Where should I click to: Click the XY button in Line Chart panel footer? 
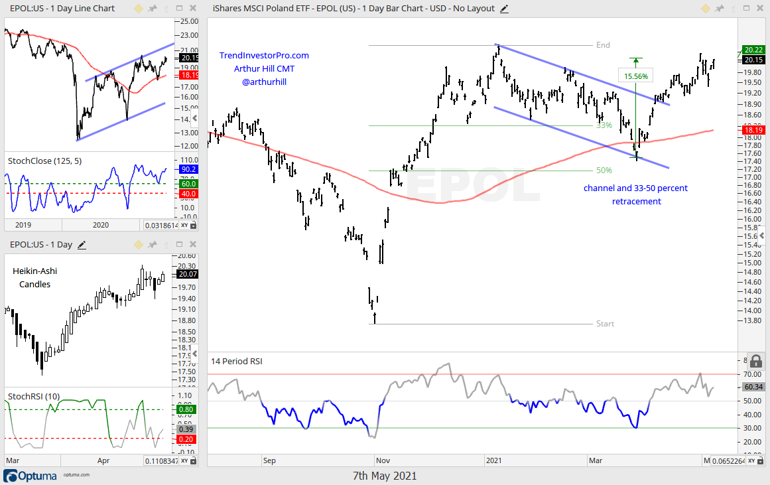coord(184,225)
